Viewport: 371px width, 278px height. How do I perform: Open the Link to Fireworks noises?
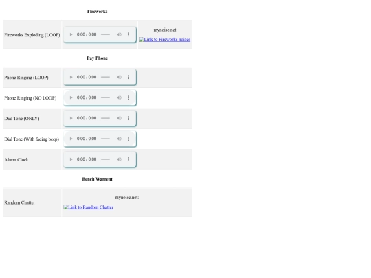165,40
